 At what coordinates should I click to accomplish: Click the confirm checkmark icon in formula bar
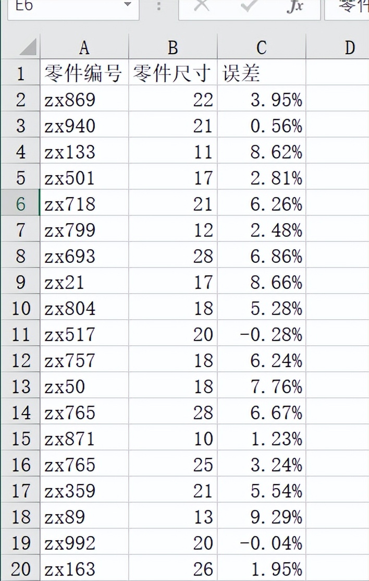click(x=249, y=6)
